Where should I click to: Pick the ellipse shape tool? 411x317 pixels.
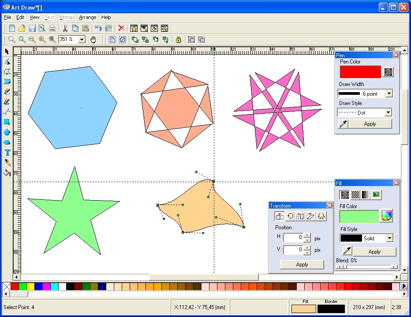(x=7, y=142)
